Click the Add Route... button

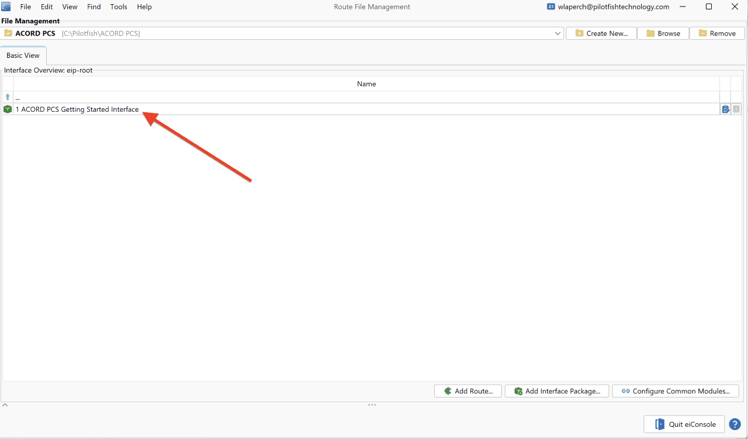[468, 391]
